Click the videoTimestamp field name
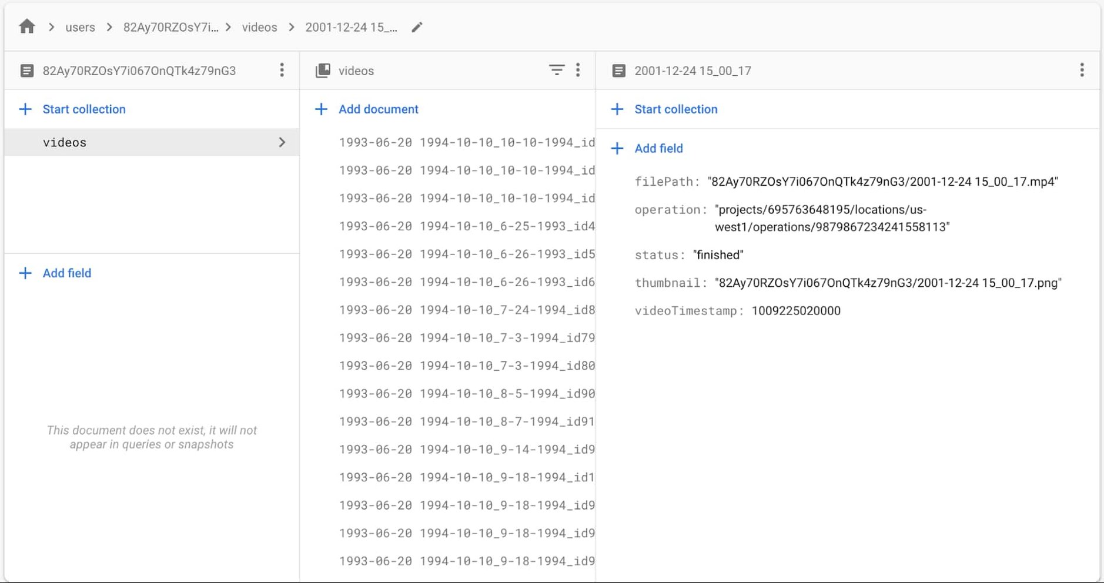 point(689,311)
